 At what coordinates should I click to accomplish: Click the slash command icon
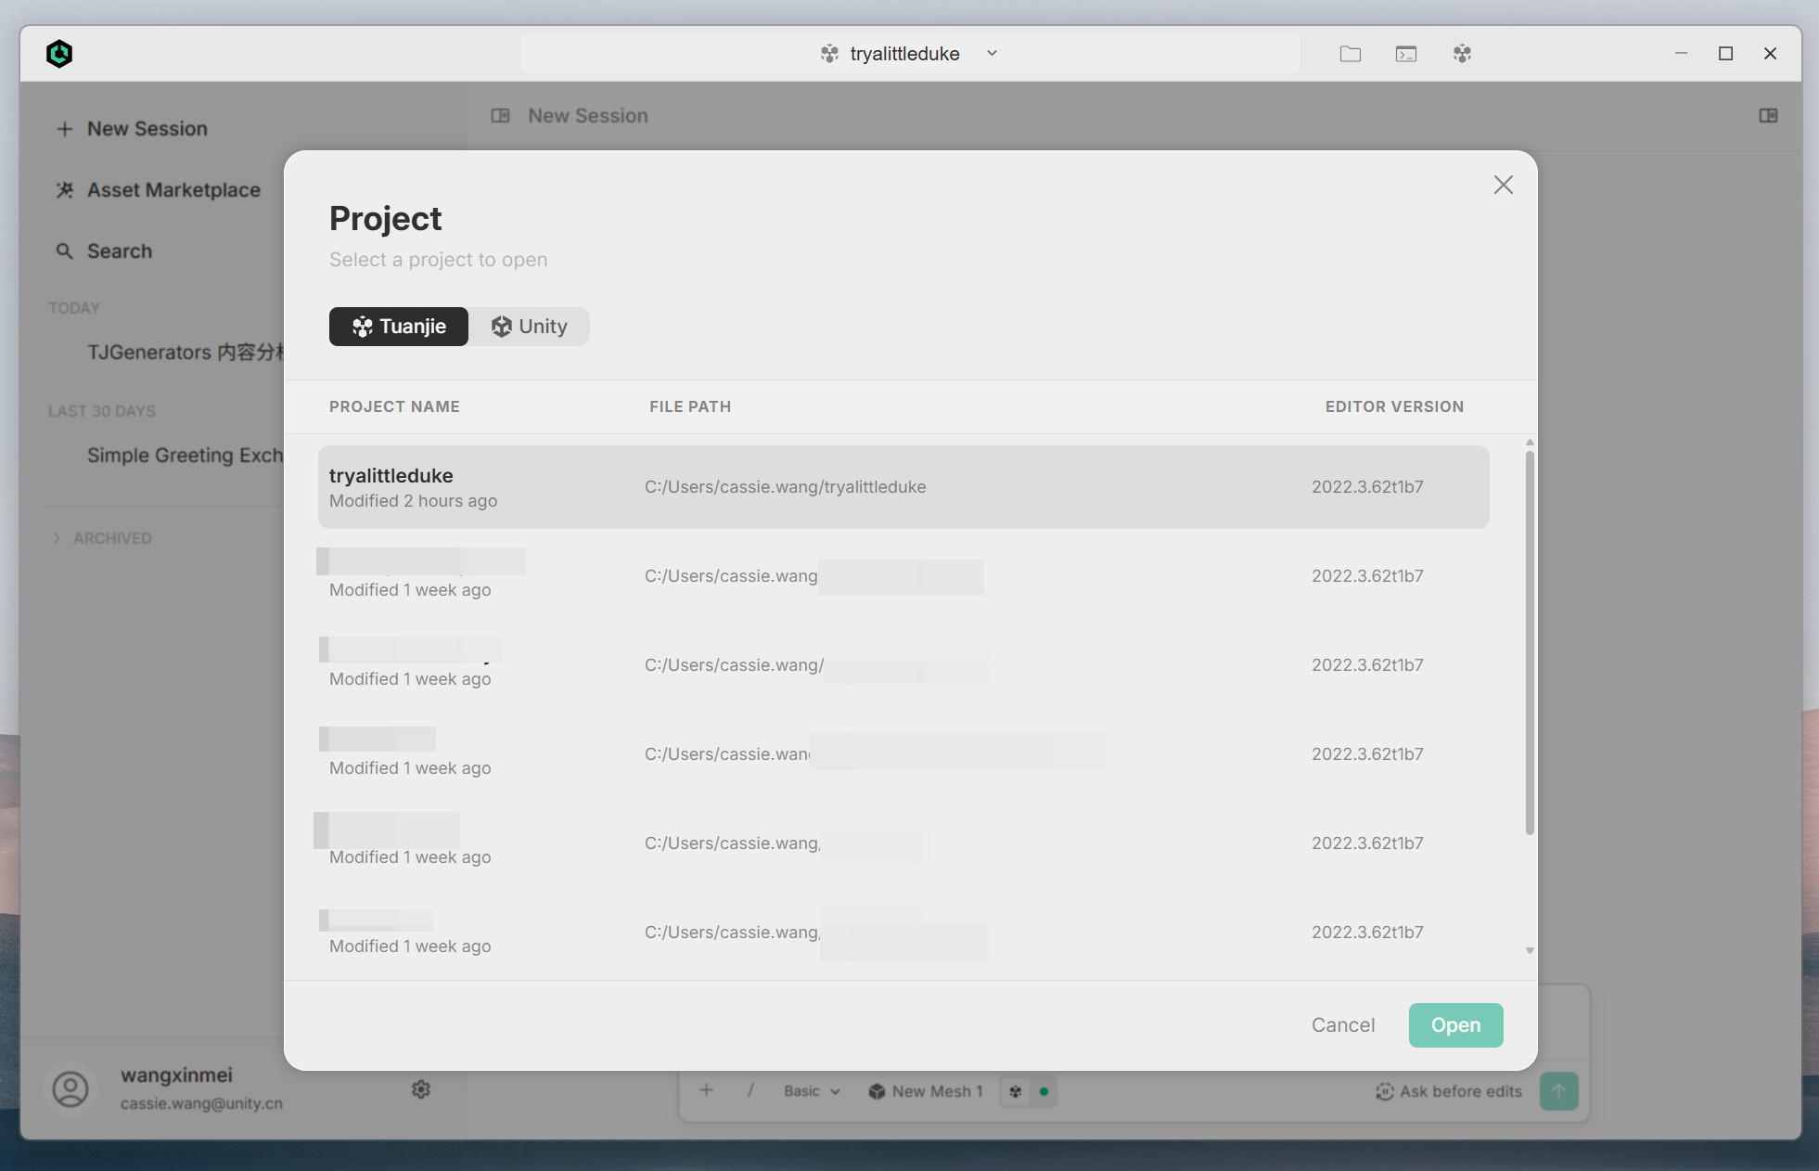coord(750,1090)
